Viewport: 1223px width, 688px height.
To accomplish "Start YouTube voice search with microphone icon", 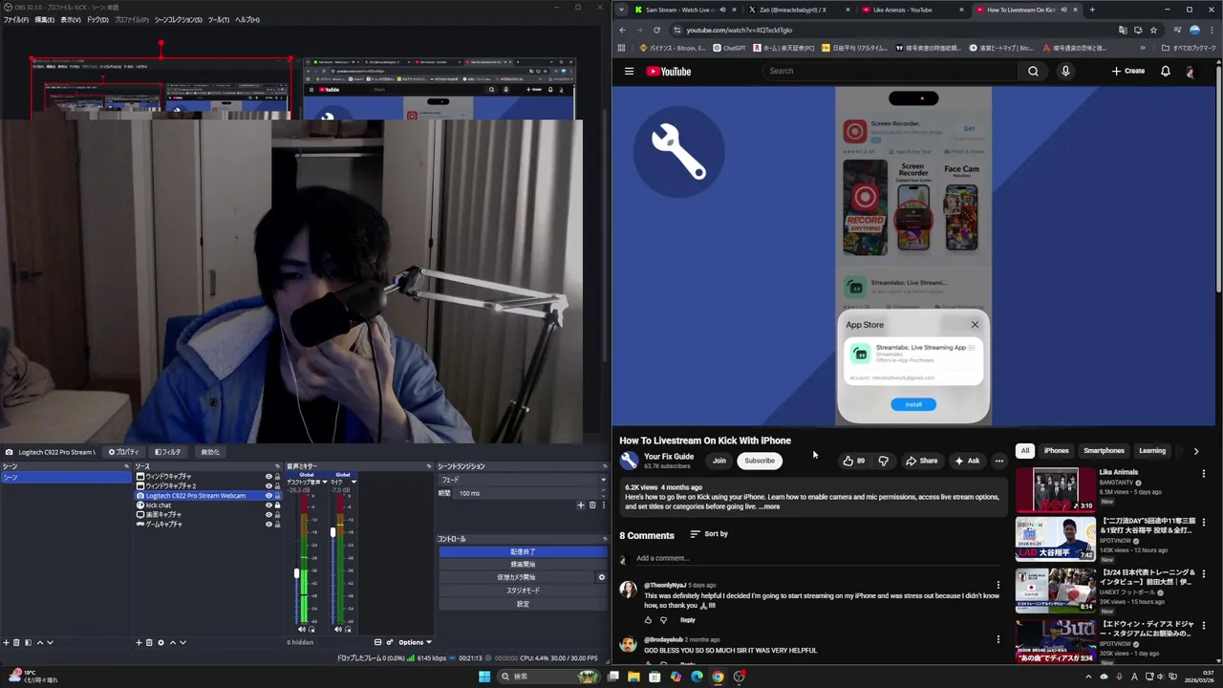I will click(x=1065, y=71).
